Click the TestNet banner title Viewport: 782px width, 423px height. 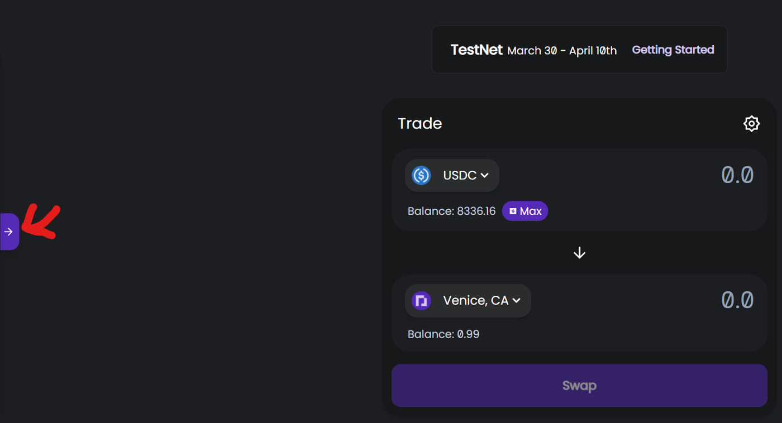point(476,50)
